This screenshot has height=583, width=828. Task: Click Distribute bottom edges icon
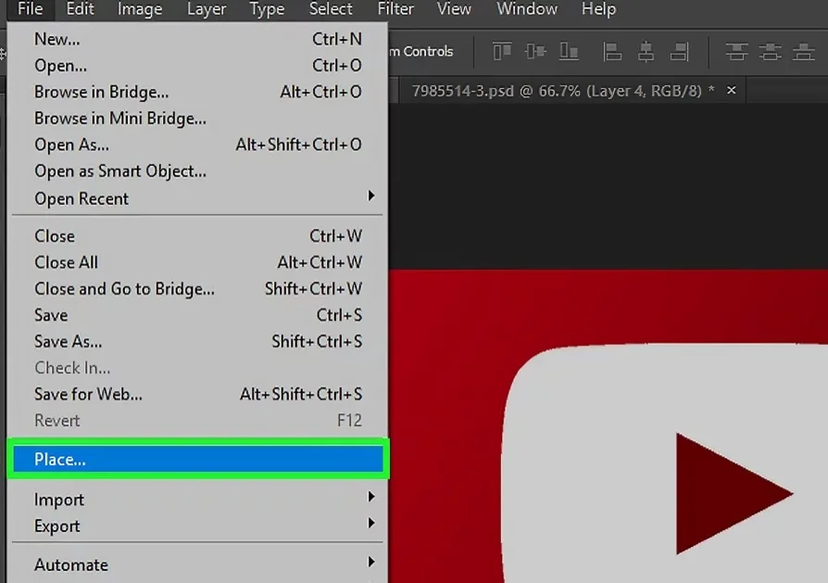click(x=803, y=52)
